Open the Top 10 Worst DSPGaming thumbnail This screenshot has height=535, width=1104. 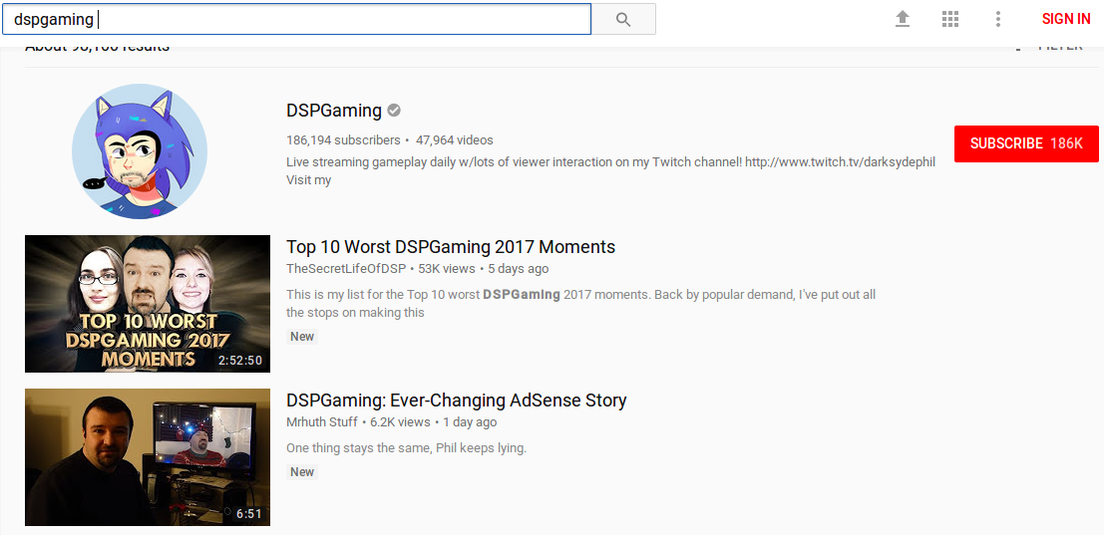click(148, 304)
